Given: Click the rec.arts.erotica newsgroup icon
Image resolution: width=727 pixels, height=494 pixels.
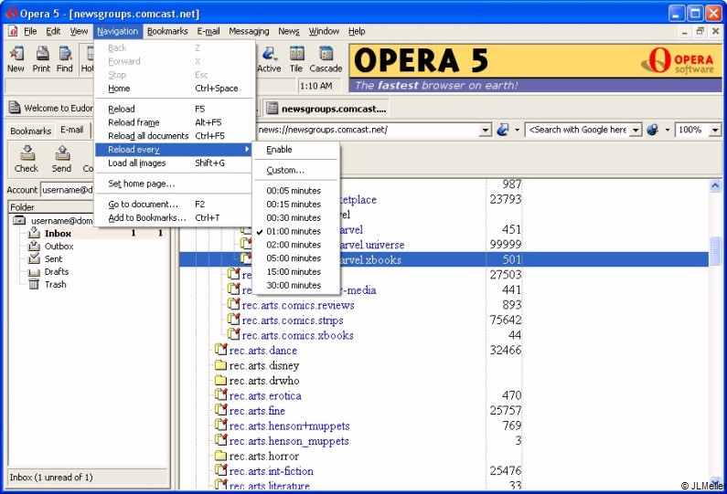Looking at the screenshot, I should tap(221, 394).
